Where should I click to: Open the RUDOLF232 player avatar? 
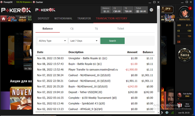(184, 12)
